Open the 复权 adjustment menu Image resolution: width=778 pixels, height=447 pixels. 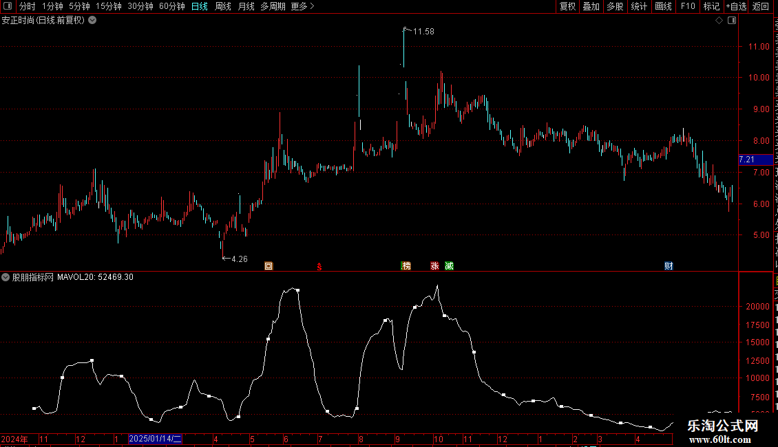coord(567,6)
